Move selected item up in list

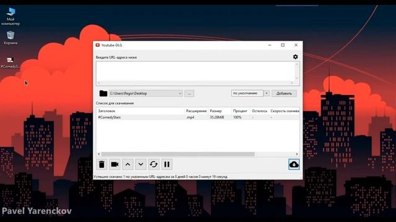pos(128,165)
